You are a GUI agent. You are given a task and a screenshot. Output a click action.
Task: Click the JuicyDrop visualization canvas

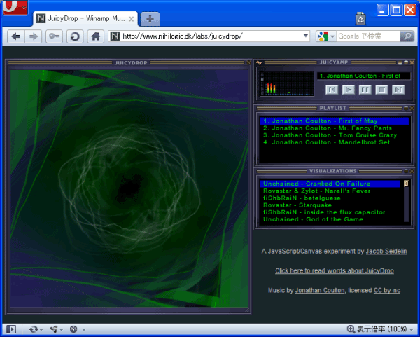[x=129, y=188]
